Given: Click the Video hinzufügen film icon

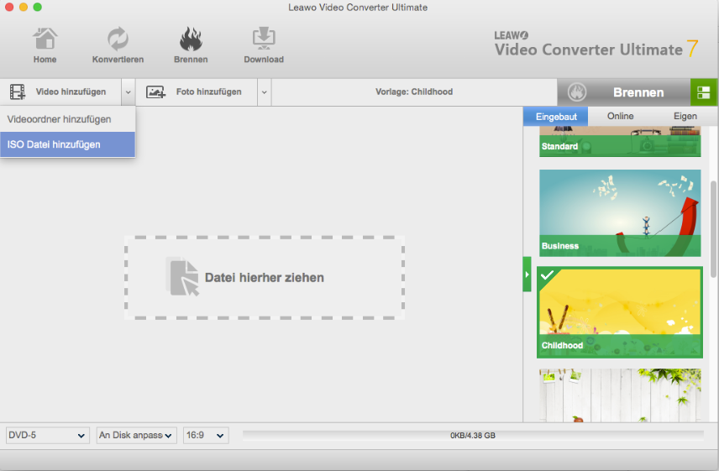Looking at the screenshot, I should point(18,92).
